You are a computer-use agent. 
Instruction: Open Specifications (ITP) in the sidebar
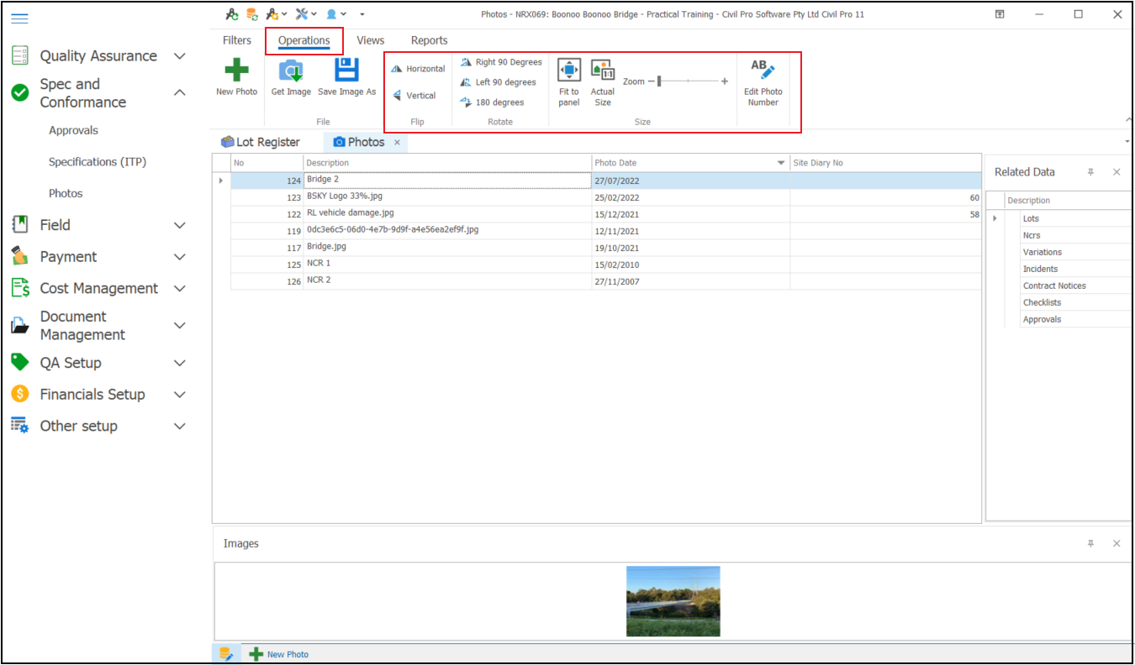point(98,162)
